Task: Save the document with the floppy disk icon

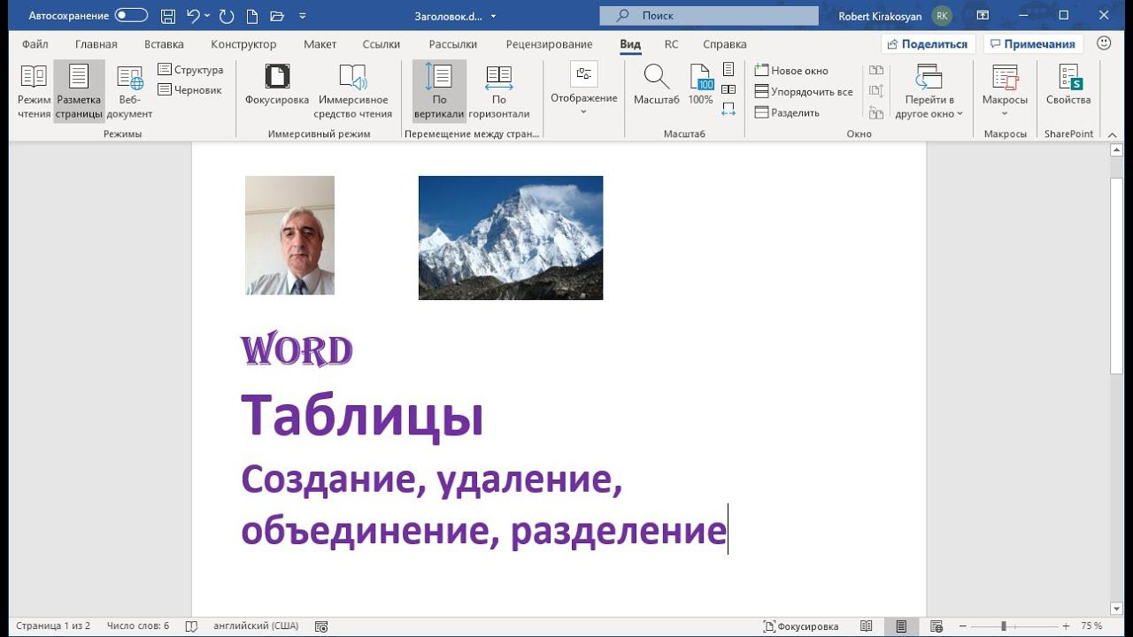Action: point(168,15)
